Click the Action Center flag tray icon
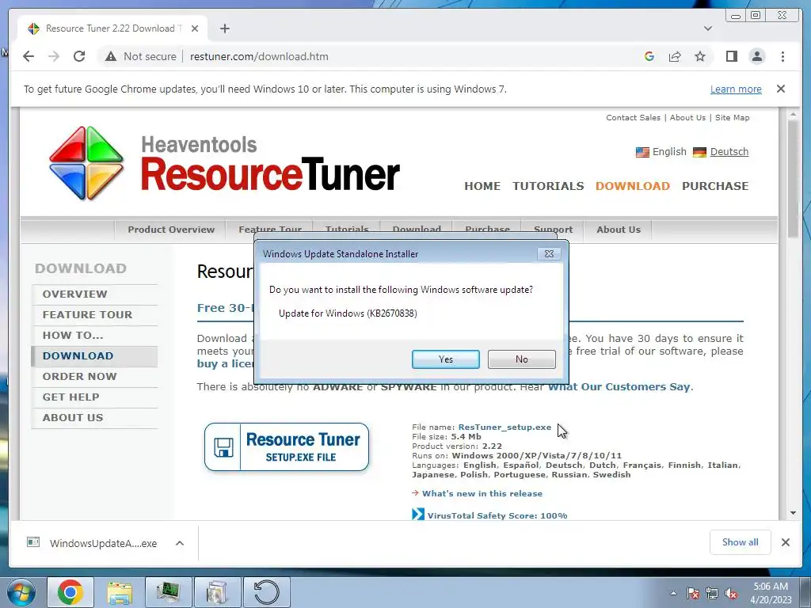 (693, 593)
